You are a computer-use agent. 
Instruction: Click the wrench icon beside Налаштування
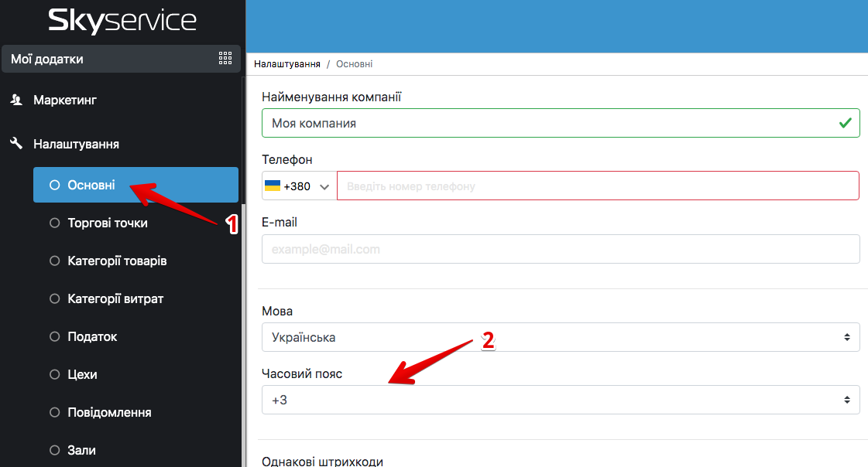(15, 144)
